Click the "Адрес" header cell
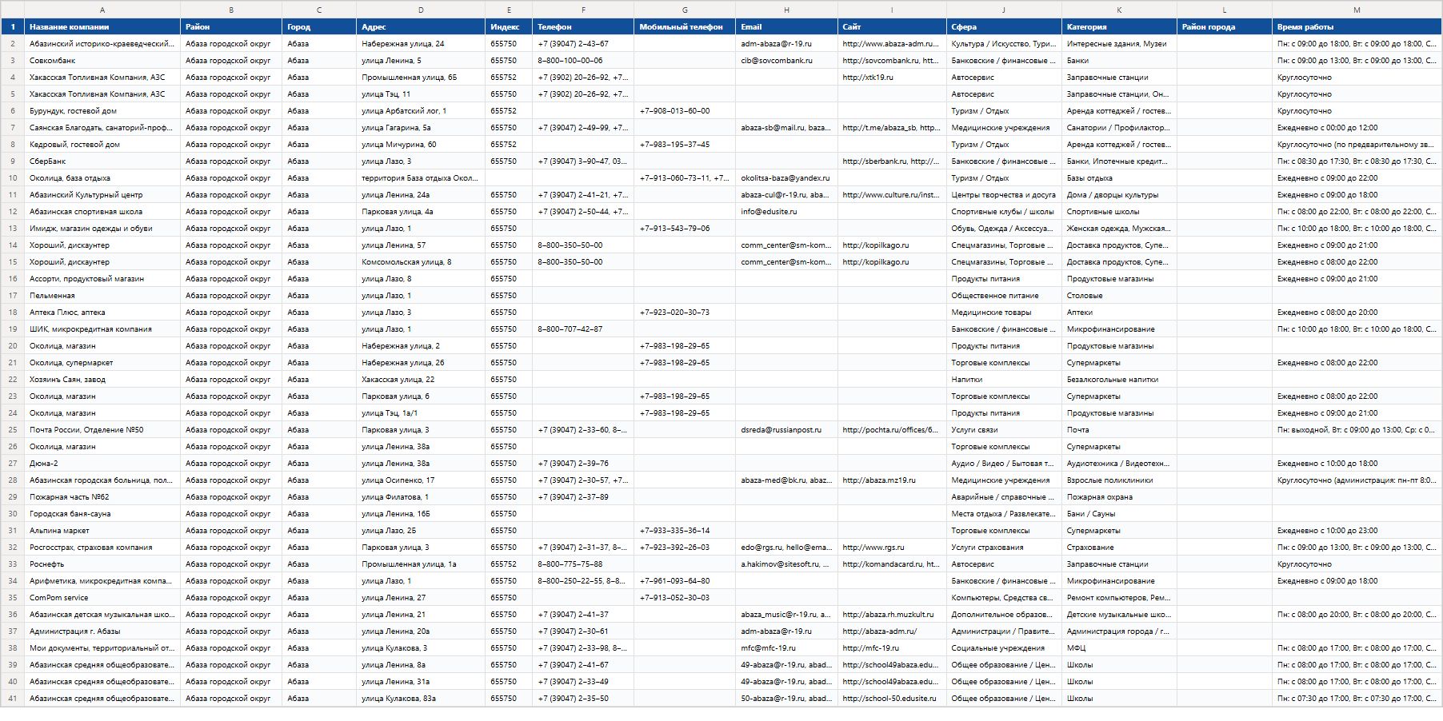1443x721 pixels. 421,26
